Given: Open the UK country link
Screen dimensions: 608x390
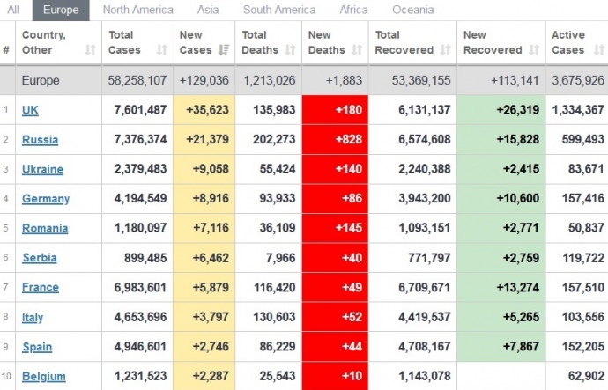Looking at the screenshot, I should [x=30, y=110].
